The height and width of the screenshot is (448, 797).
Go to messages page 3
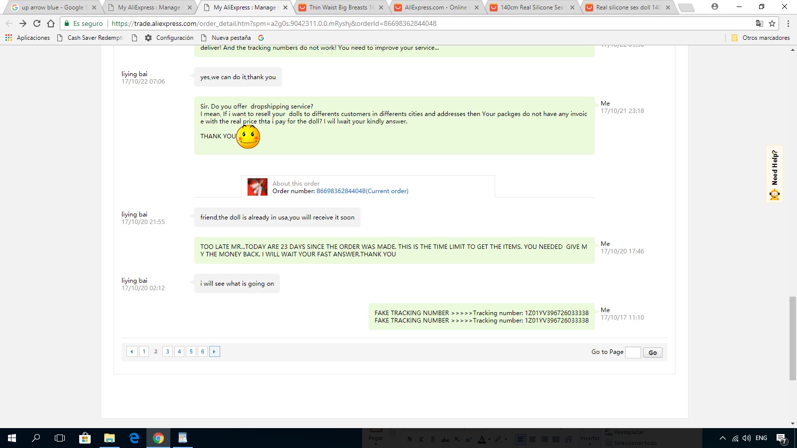(x=167, y=351)
